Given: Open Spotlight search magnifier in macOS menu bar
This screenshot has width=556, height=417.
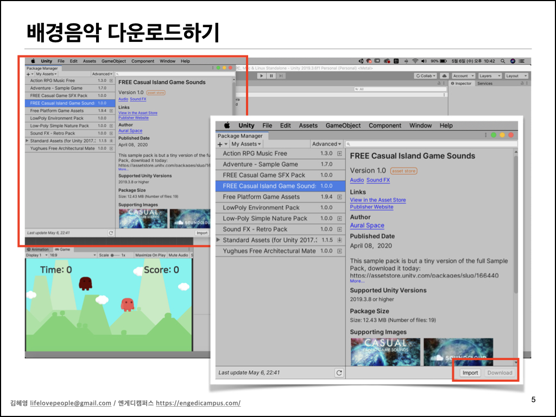Looking at the screenshot, I should click(x=502, y=61).
